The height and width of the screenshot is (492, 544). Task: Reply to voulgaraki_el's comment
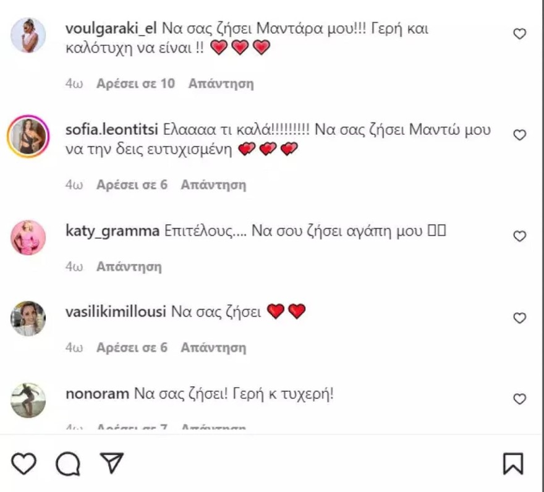(x=221, y=83)
